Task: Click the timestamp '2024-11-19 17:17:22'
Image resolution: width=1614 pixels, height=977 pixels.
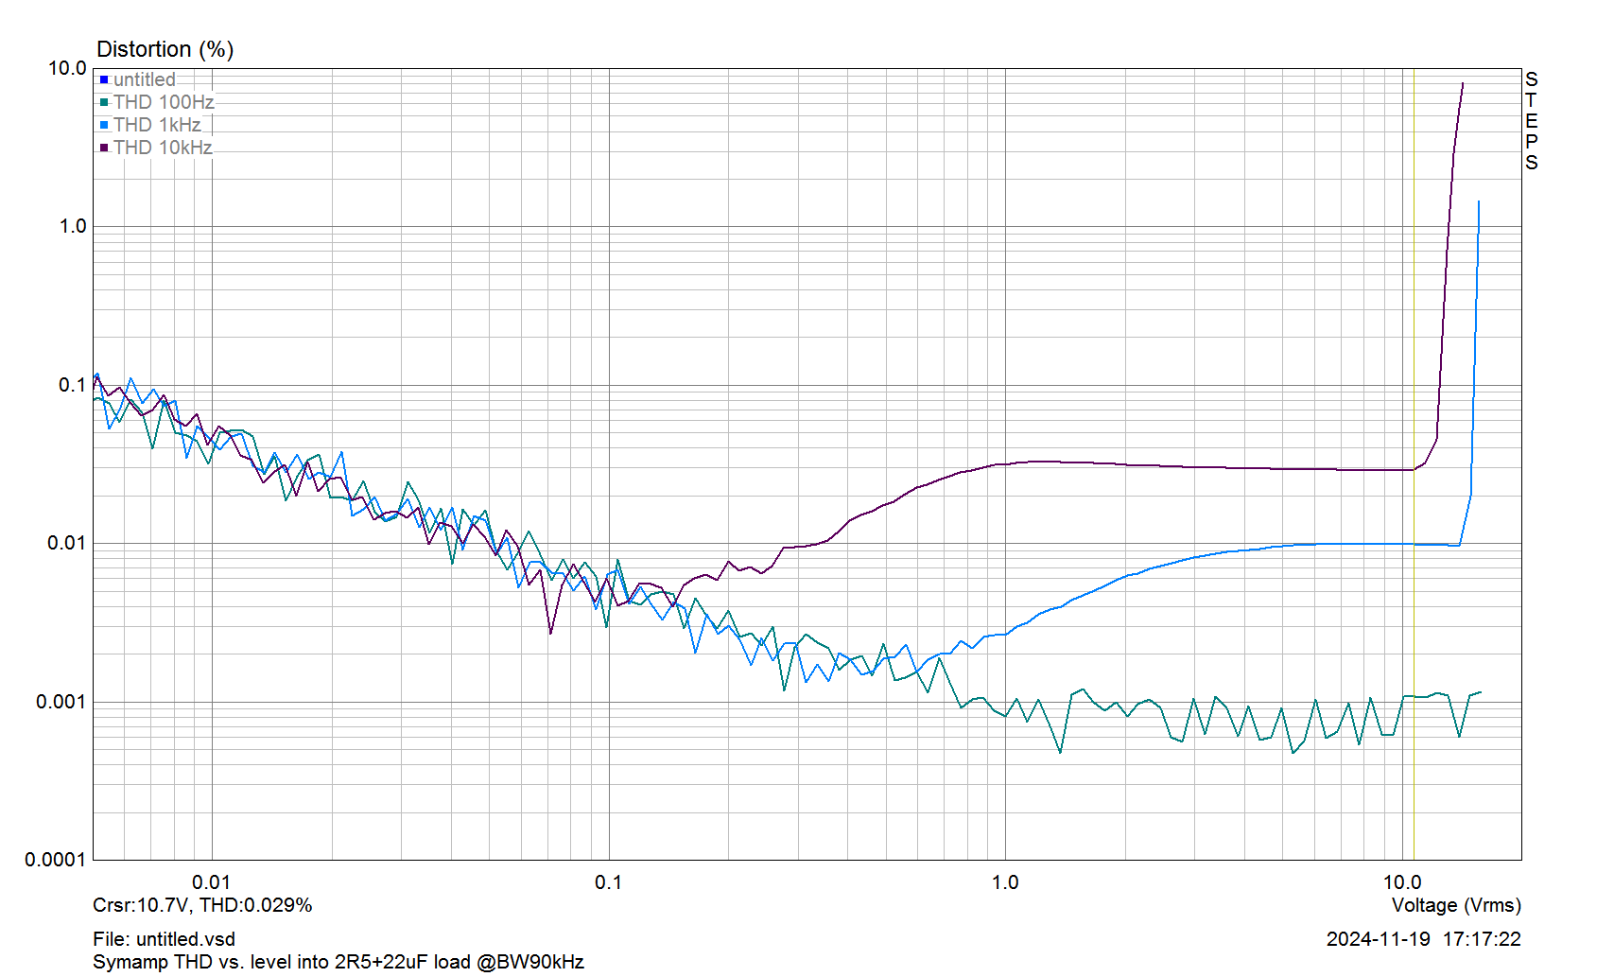Action: (1423, 939)
